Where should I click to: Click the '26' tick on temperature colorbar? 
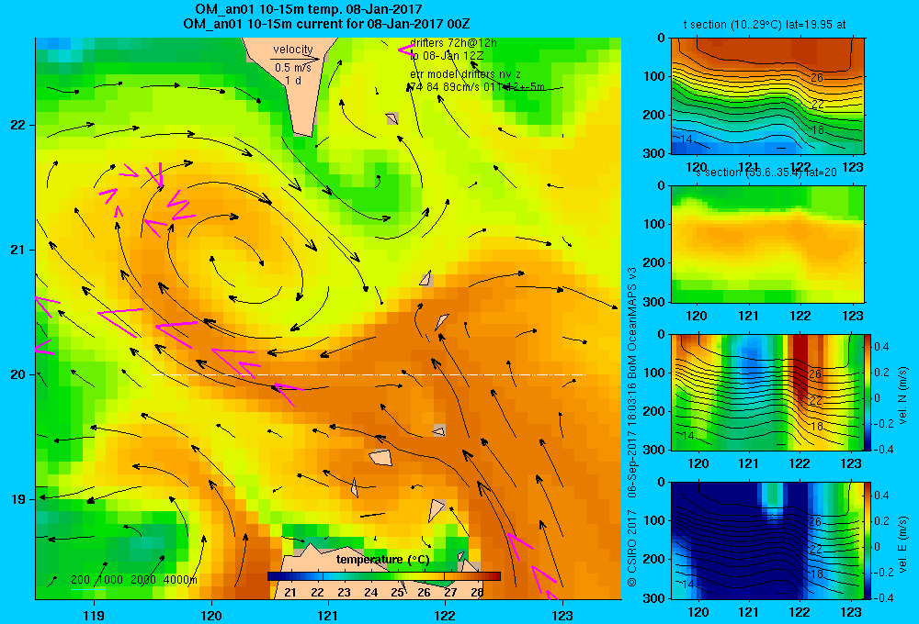pyautogui.click(x=424, y=593)
